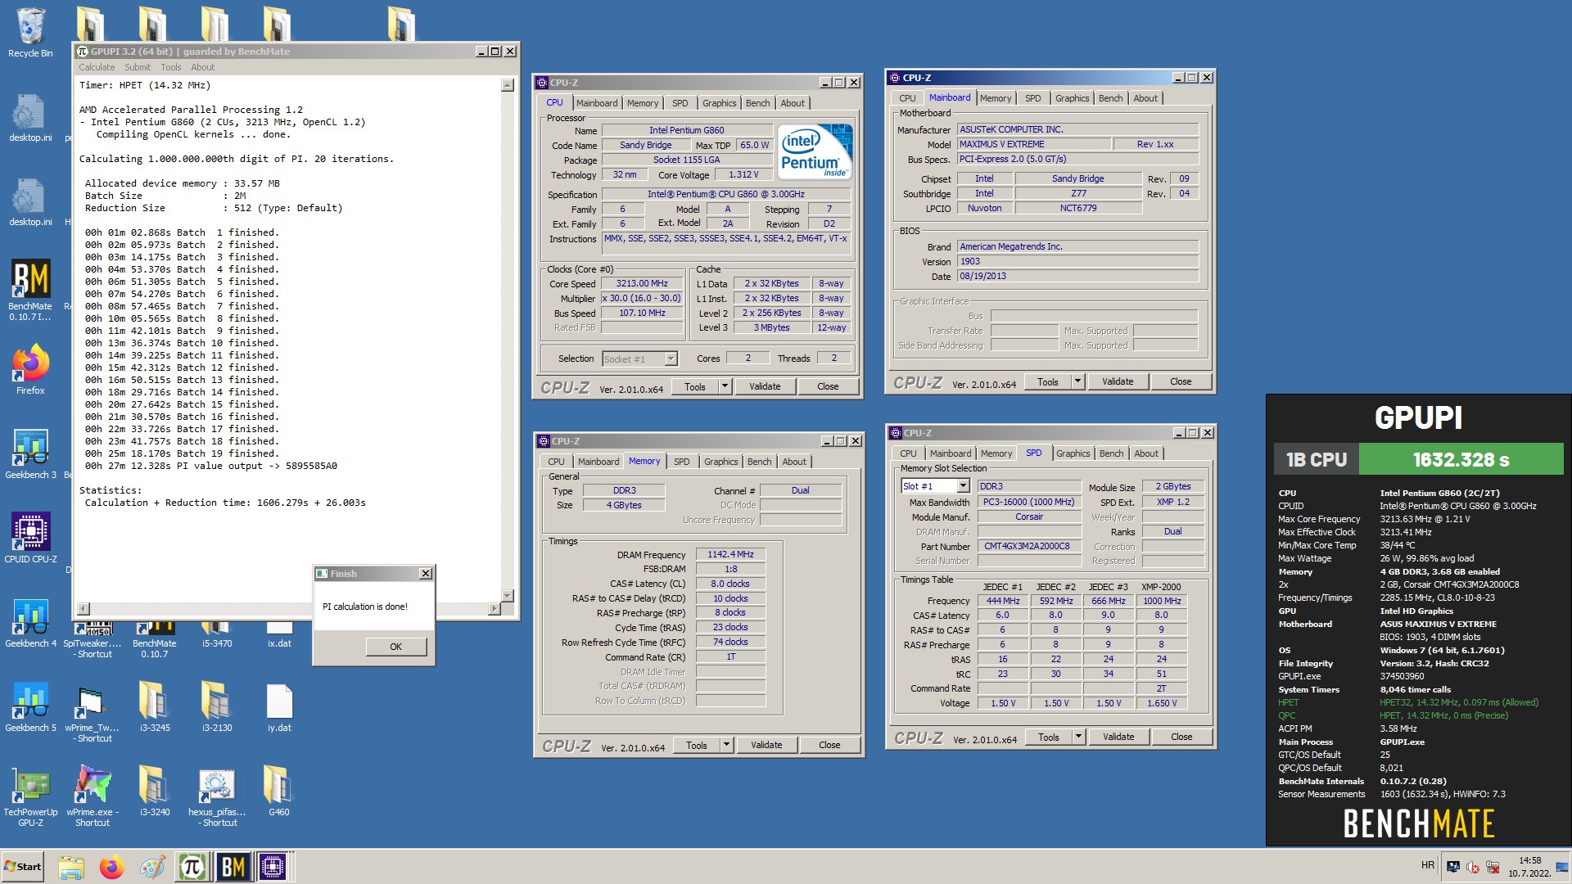Click the CAS# Latency 8.0 clocks value
Viewport: 1572px width, 884px height.
pos(730,584)
